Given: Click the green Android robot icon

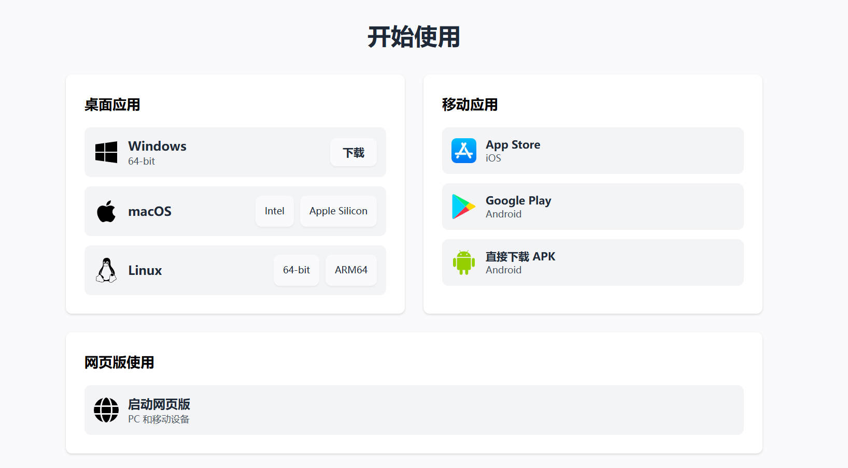Looking at the screenshot, I should (x=464, y=262).
